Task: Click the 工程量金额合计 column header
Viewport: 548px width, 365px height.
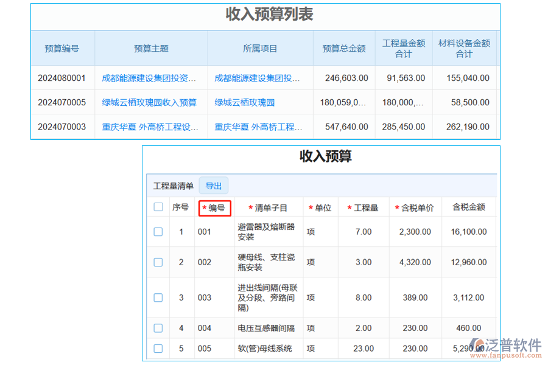Action: 403,47
